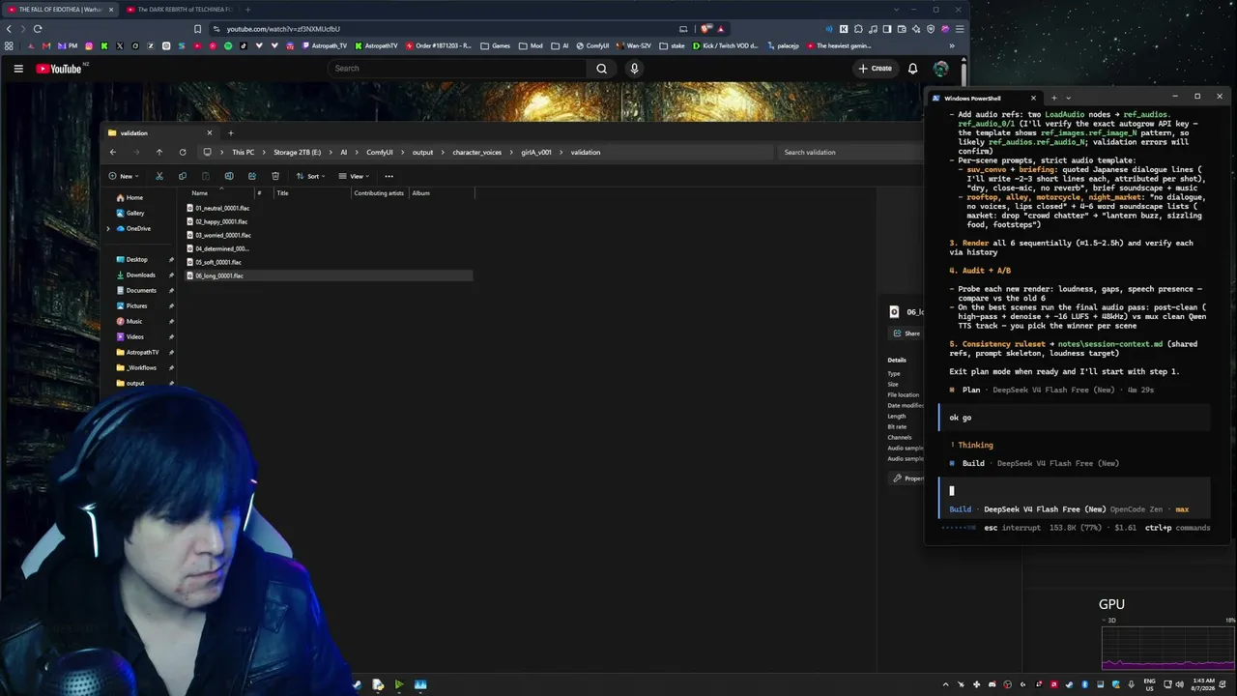Open the PowerShell tab dropdown arrow
The image size is (1237, 696).
[1068, 98]
